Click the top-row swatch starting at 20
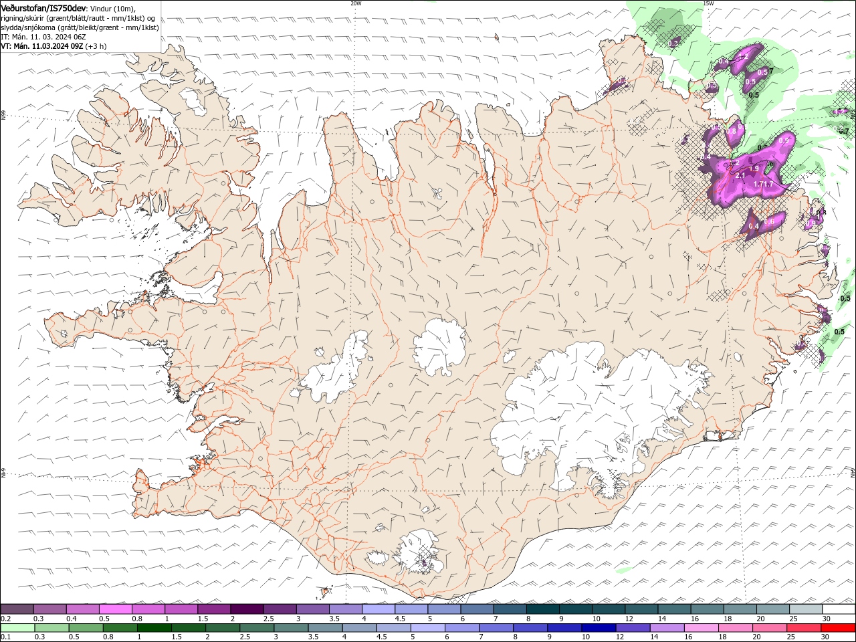Image resolution: width=856 pixels, height=642 pixels. (x=772, y=609)
